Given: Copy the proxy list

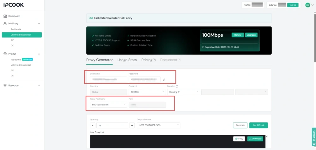Looking at the screenshot, I should 239,139.
